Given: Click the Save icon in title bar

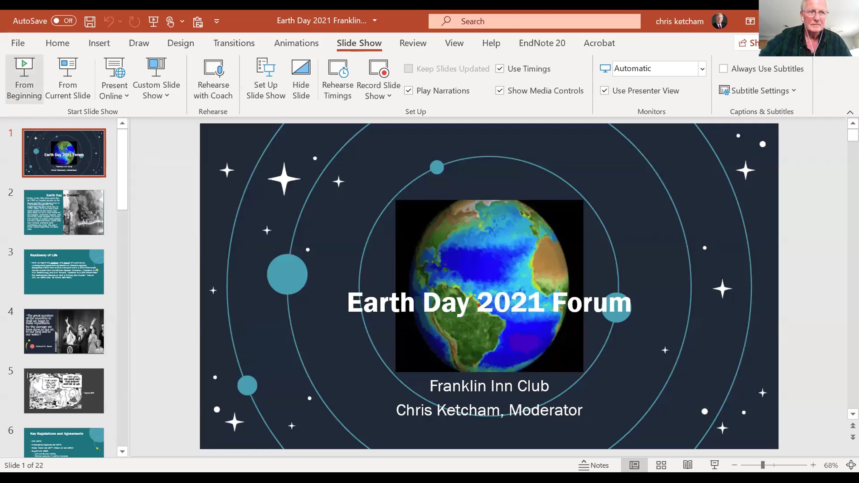Looking at the screenshot, I should pos(90,21).
